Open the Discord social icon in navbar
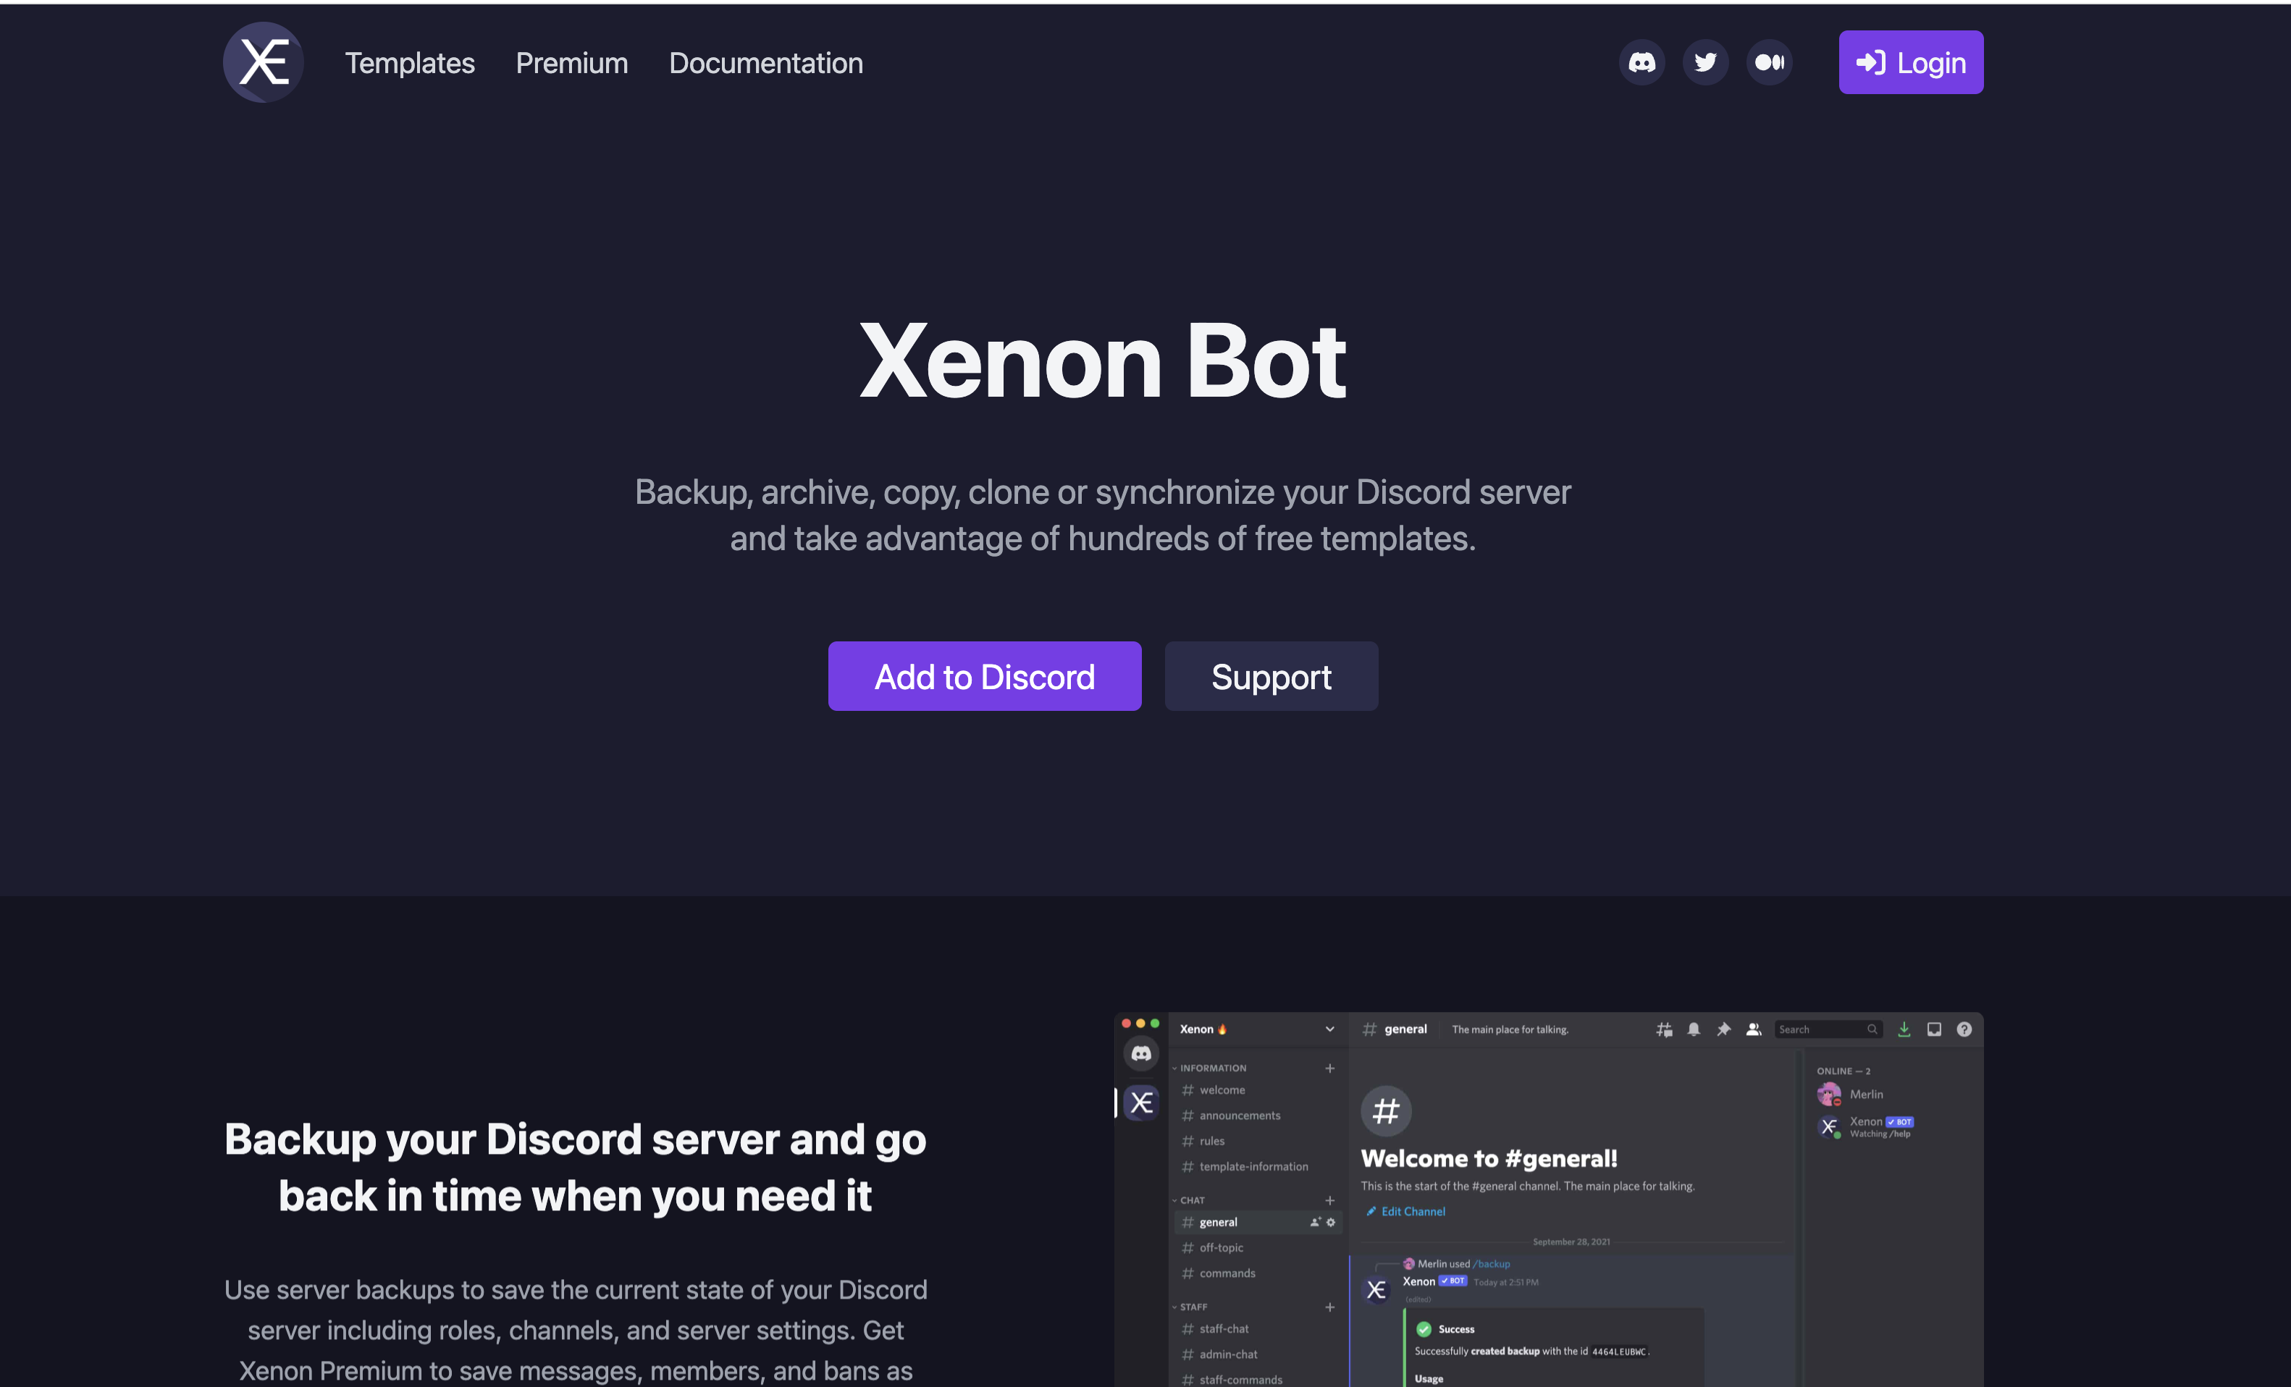The width and height of the screenshot is (2291, 1387). 1642,62
